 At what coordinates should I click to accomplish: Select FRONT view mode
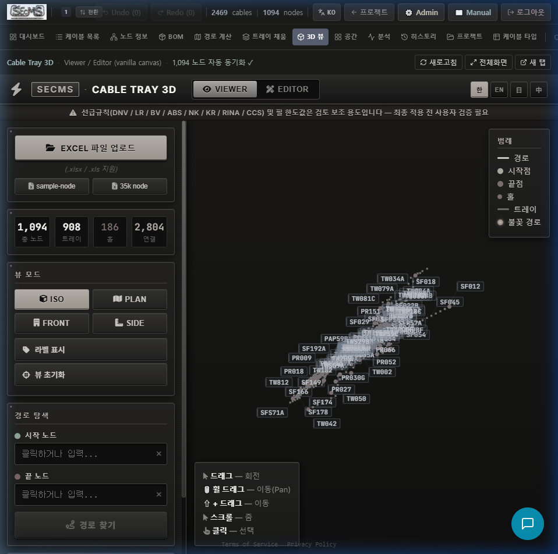tap(52, 323)
